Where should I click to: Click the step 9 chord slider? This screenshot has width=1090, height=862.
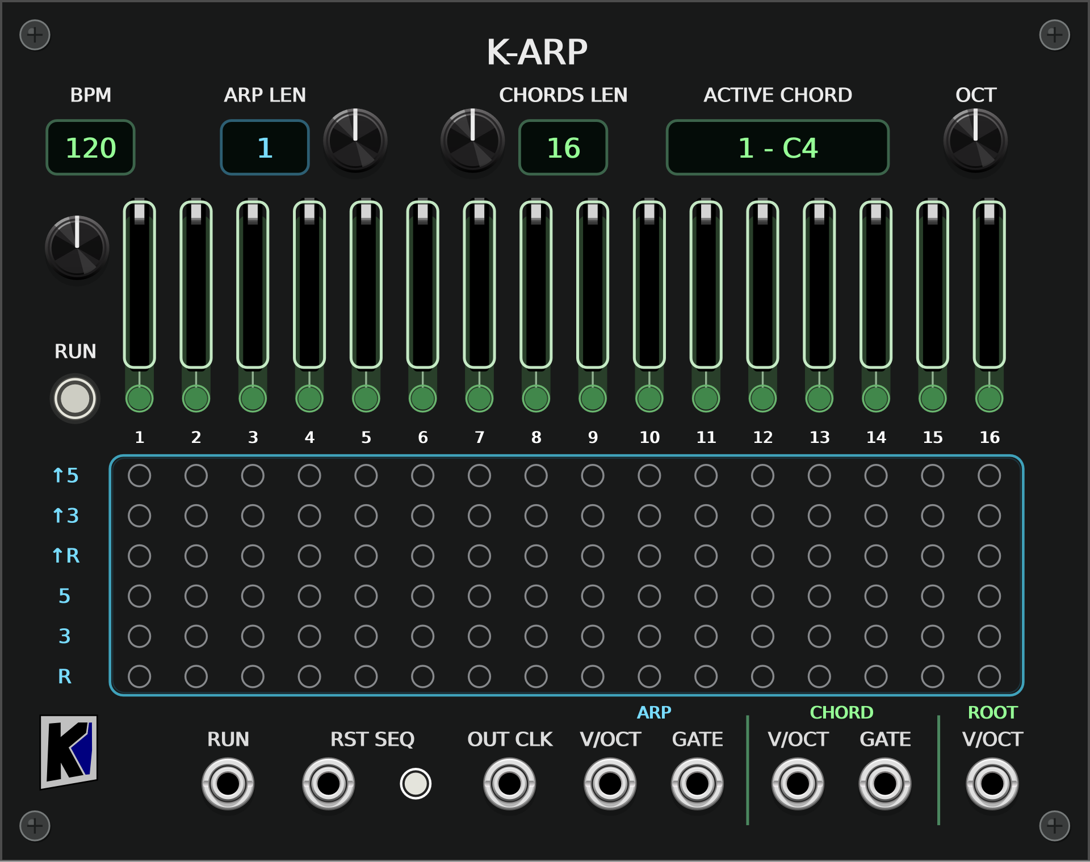click(593, 284)
